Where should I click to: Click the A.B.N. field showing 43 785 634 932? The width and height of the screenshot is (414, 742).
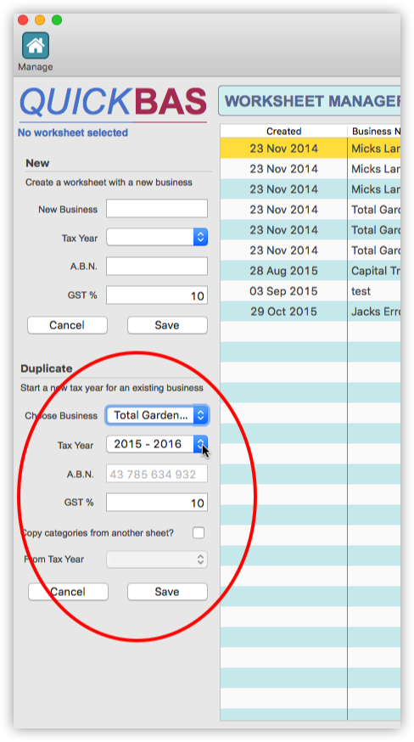[157, 474]
